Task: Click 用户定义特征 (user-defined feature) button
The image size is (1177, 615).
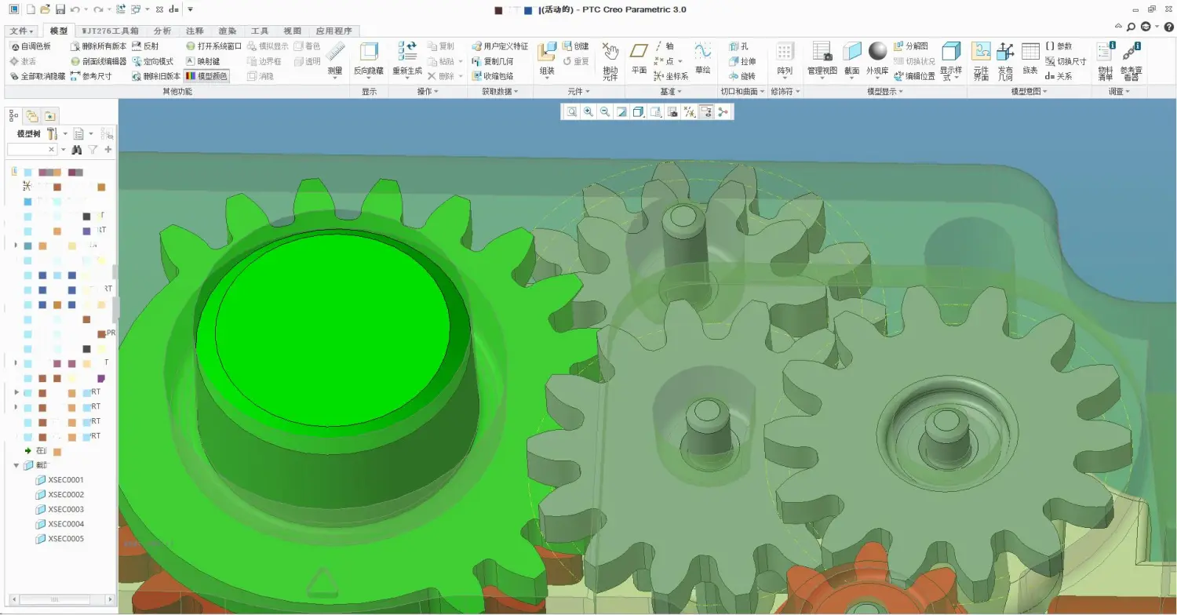Action: (x=499, y=46)
